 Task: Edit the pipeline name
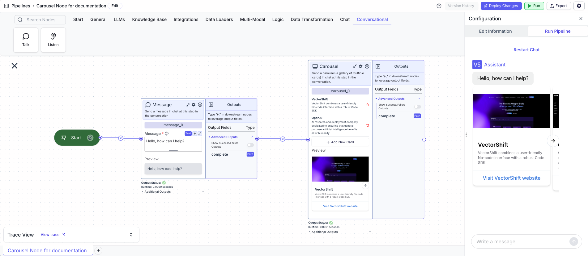115,6
